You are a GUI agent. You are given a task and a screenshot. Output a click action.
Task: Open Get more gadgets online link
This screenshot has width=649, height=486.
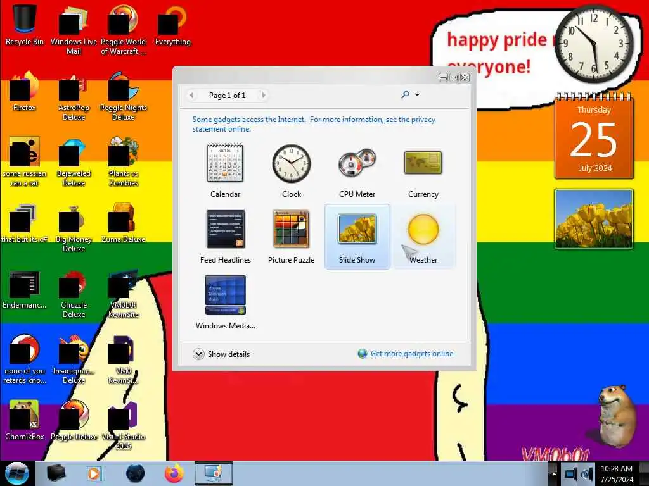click(412, 354)
